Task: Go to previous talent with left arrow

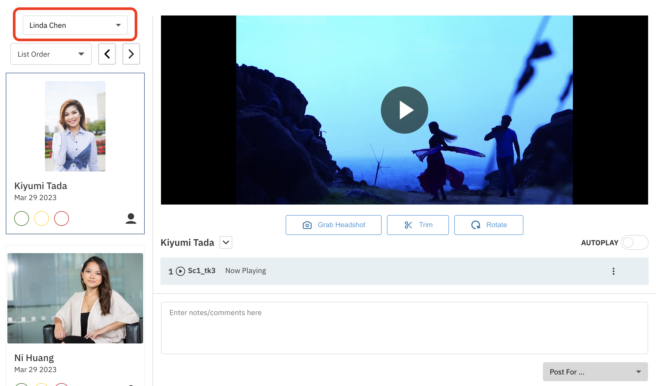Action: (107, 54)
